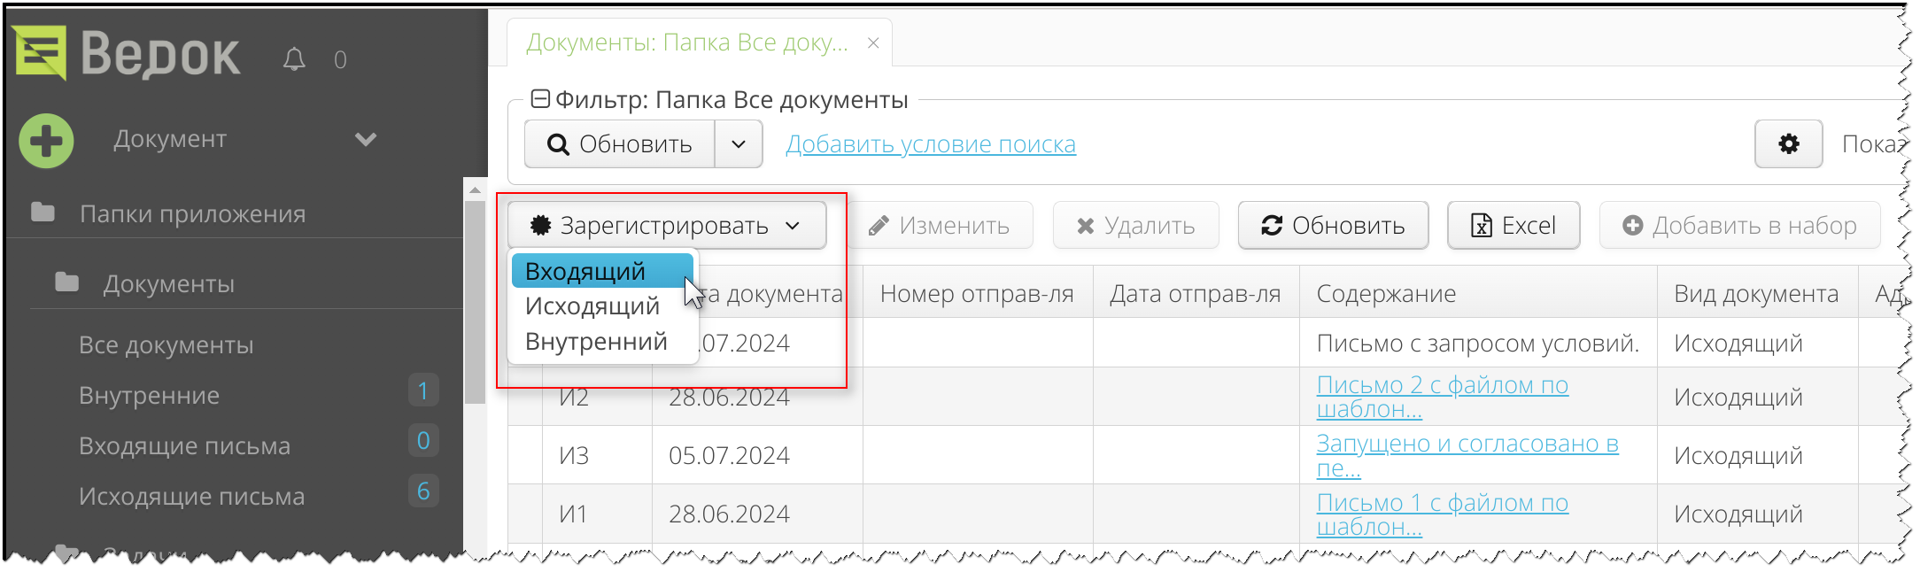Switch to Документы: Папка Все доку... tab
Viewport: 1920px width, 572px height.
click(686, 43)
